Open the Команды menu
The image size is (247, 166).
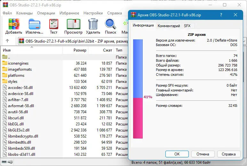tap(24, 13)
